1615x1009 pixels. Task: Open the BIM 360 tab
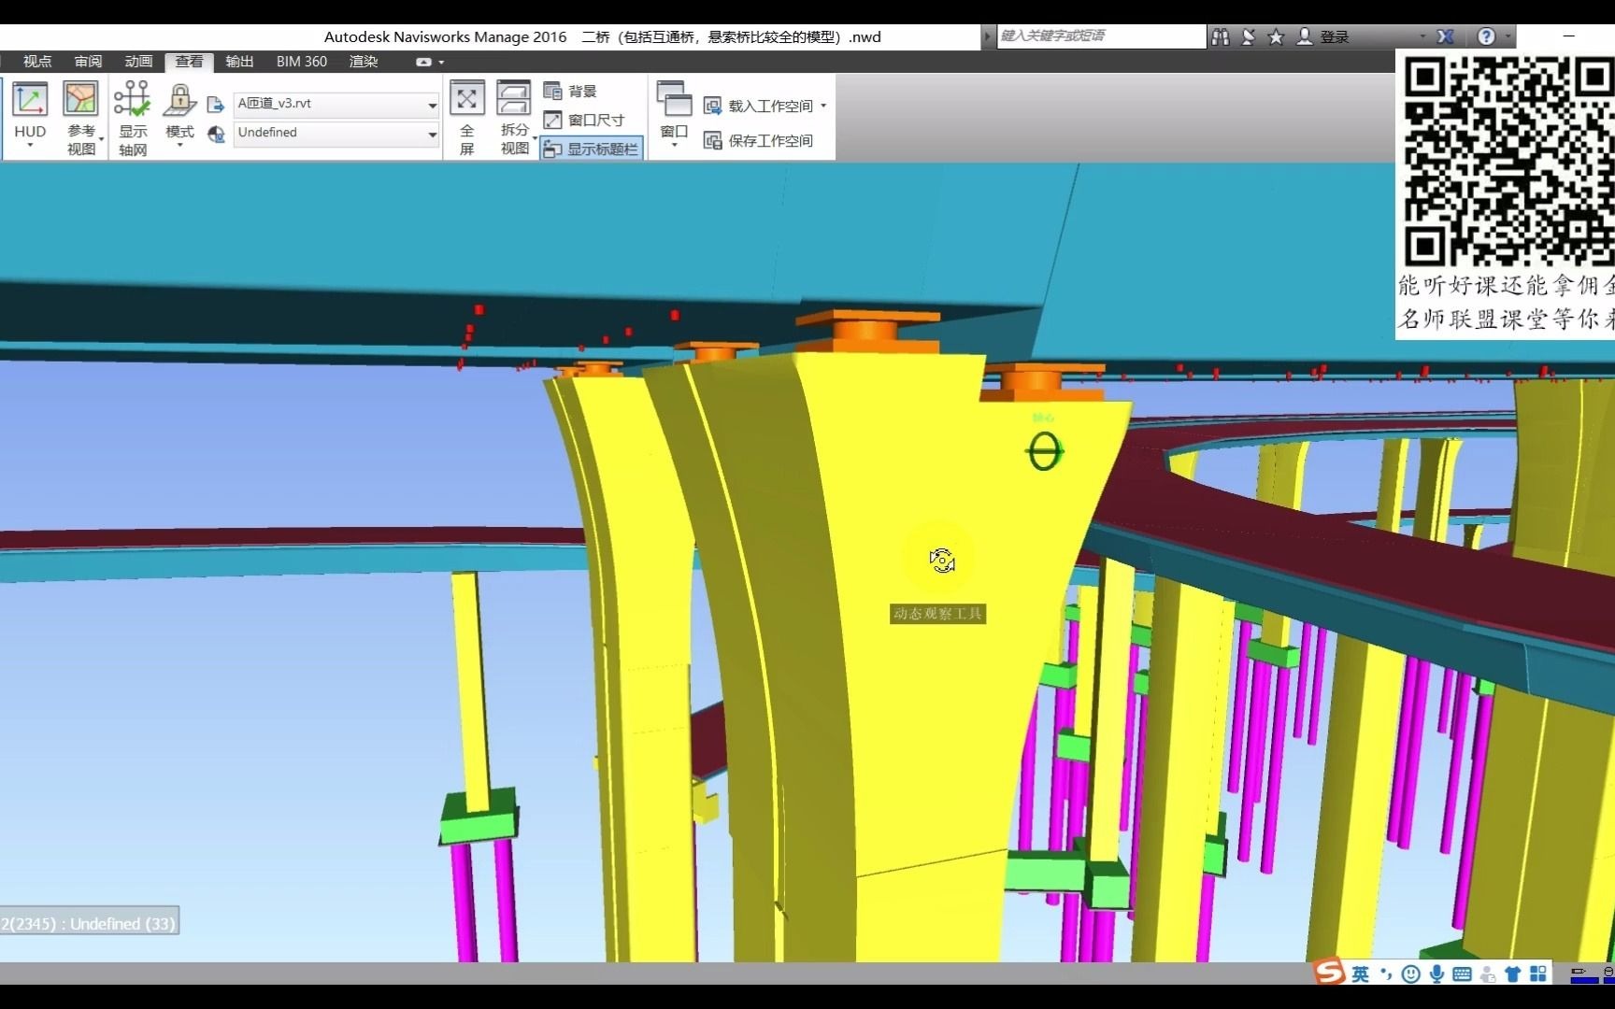pos(301,61)
